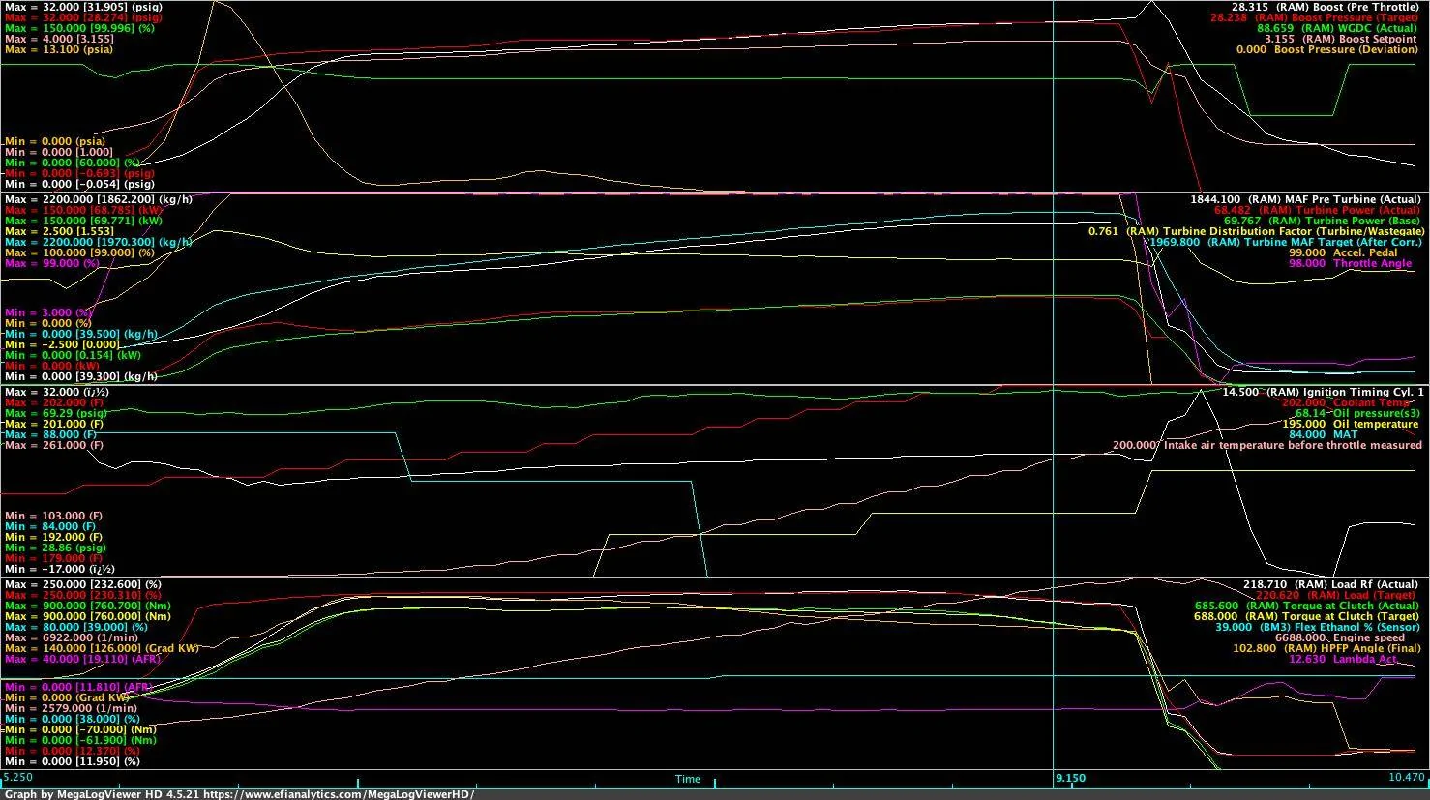Click the 'Max = 900.000 [760.700] (Nm)' label
The width and height of the screenshot is (1430, 800).
(x=87, y=606)
